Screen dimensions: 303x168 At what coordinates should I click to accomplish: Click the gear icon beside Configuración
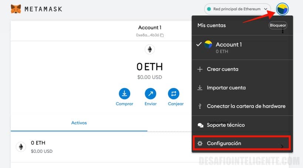pyautogui.click(x=200, y=144)
